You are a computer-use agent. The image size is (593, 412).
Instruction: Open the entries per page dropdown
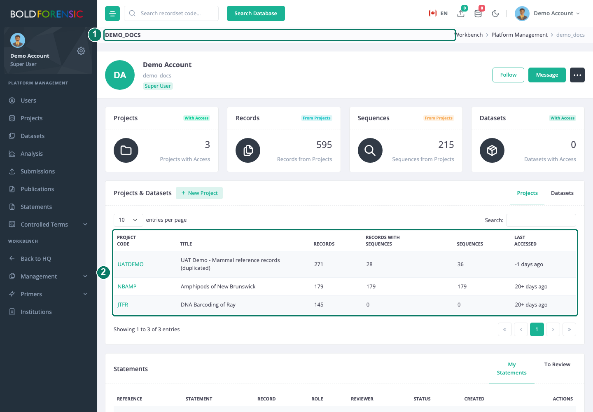[x=128, y=220]
